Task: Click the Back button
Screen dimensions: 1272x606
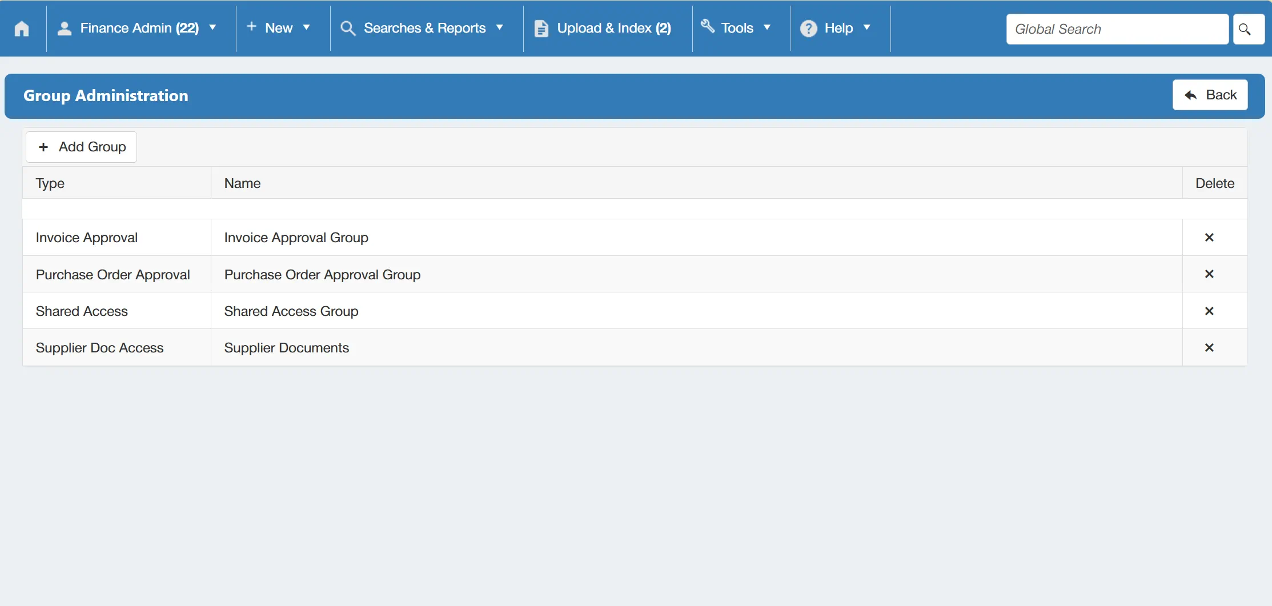Action: 1210,95
